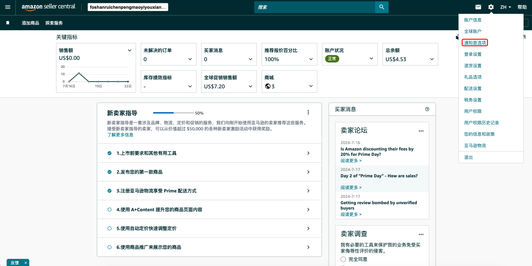This screenshot has width=532, height=266.
Task: Click the 反馈 feedback button
Action: pyautogui.click(x=15, y=263)
